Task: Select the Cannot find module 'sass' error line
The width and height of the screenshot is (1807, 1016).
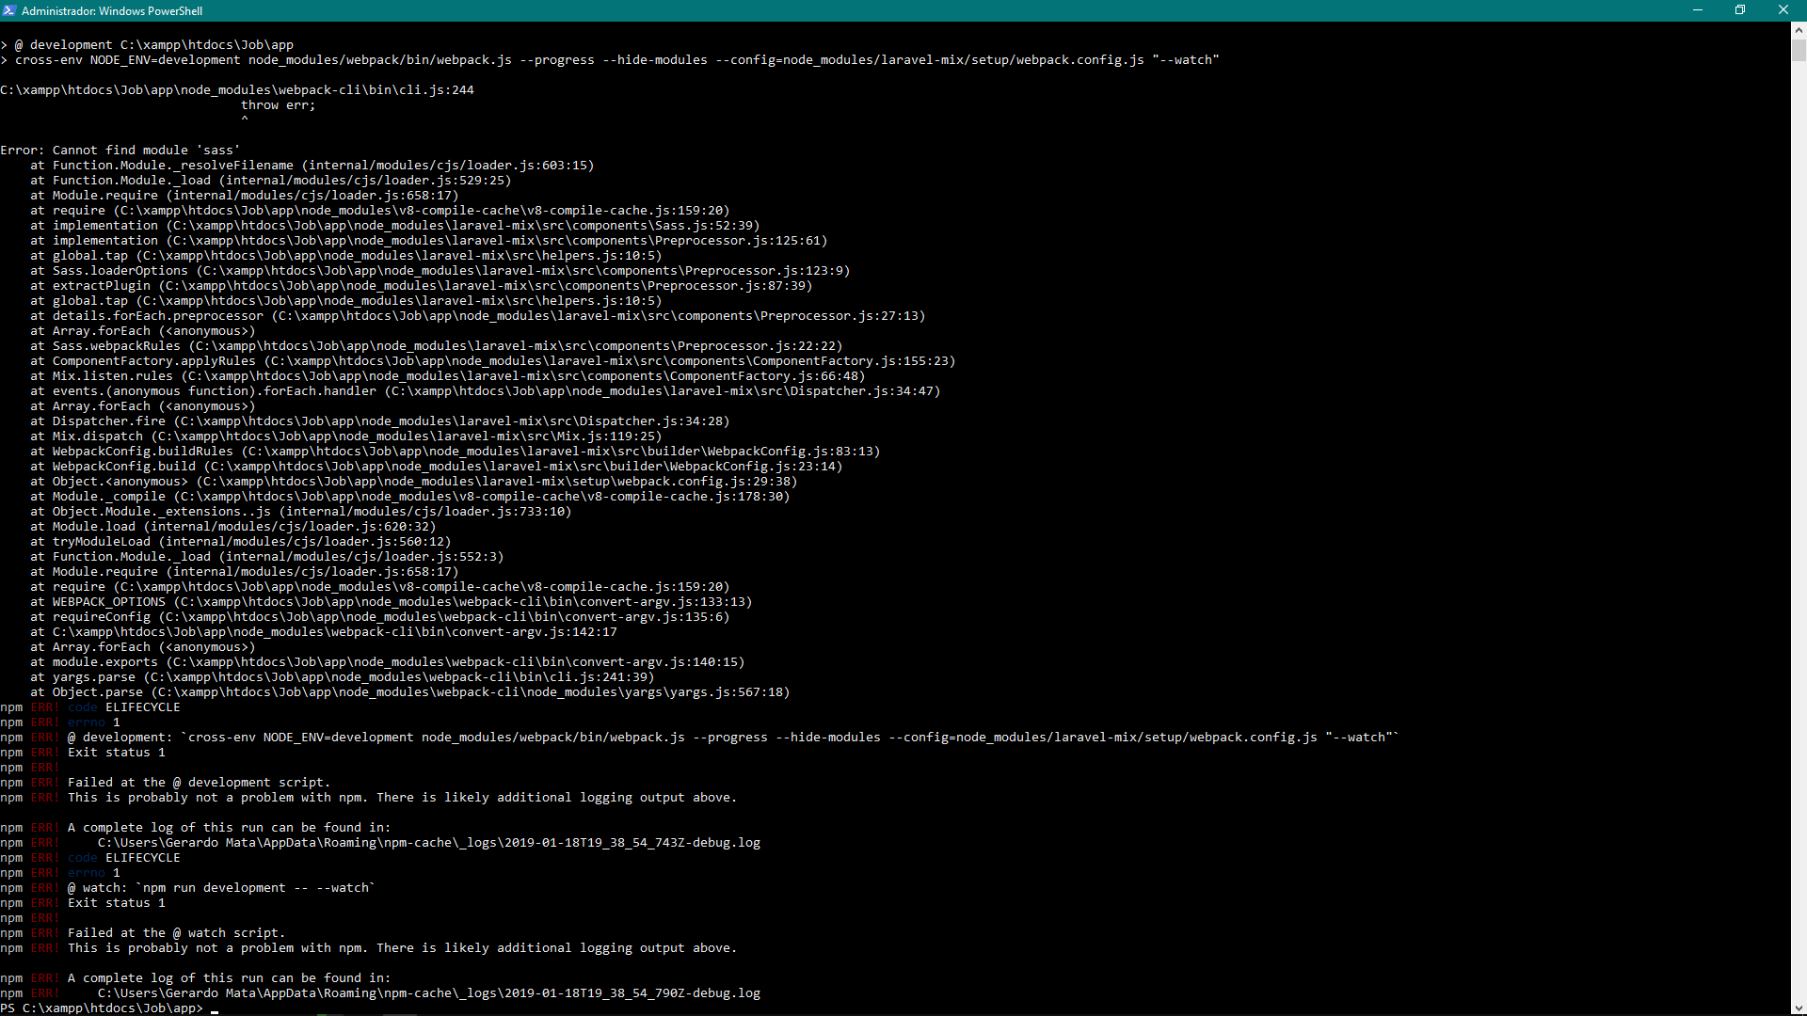Action: (x=120, y=150)
